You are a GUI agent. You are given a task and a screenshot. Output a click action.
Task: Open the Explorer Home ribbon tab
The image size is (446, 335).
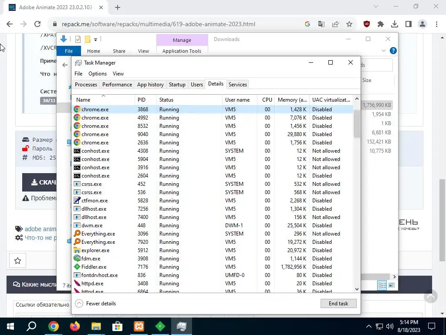[94, 51]
